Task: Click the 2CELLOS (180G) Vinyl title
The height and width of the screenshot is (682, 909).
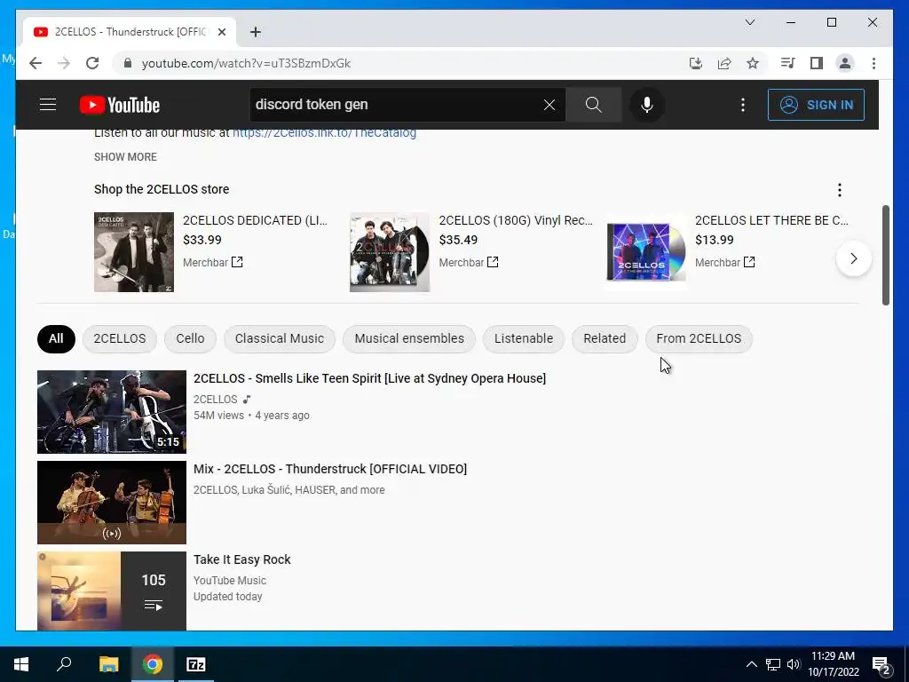Action: click(516, 220)
